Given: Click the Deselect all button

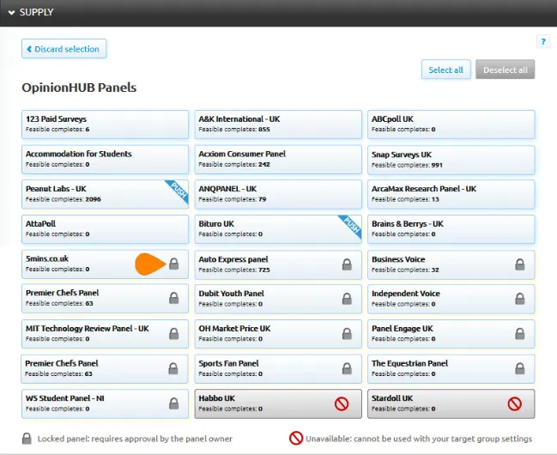Looking at the screenshot, I should pos(506,70).
